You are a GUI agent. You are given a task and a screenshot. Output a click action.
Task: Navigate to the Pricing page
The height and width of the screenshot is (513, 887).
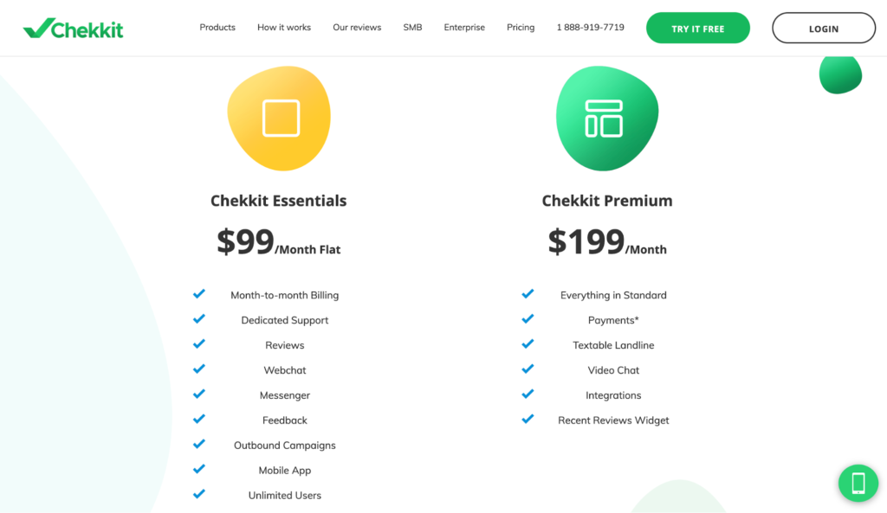point(521,27)
